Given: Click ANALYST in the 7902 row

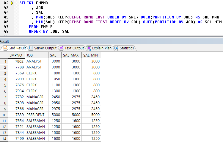Looking at the screenshot, I should tap(37, 61).
